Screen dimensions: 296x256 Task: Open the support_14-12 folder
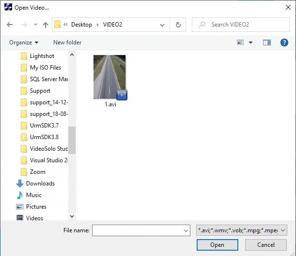click(x=49, y=102)
